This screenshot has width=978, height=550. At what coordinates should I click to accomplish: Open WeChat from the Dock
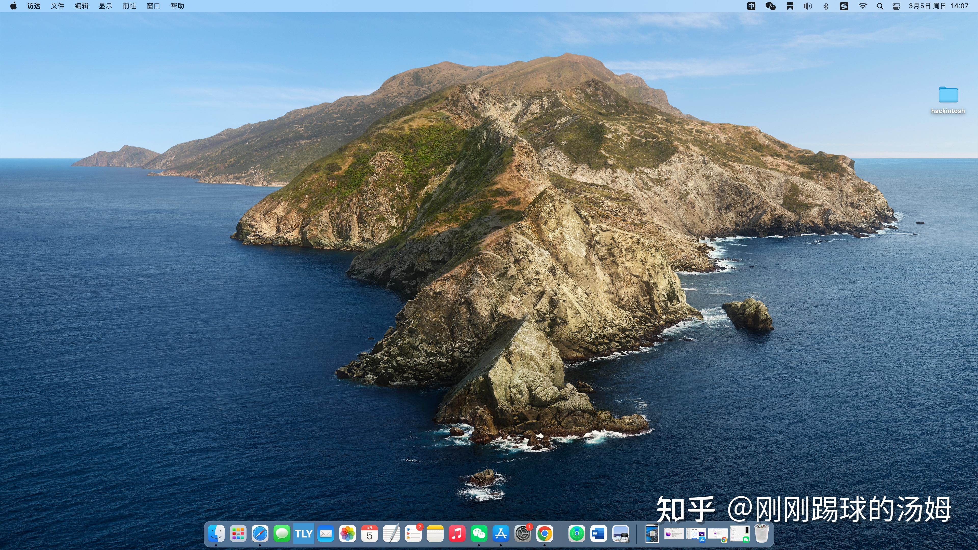pyautogui.click(x=479, y=534)
